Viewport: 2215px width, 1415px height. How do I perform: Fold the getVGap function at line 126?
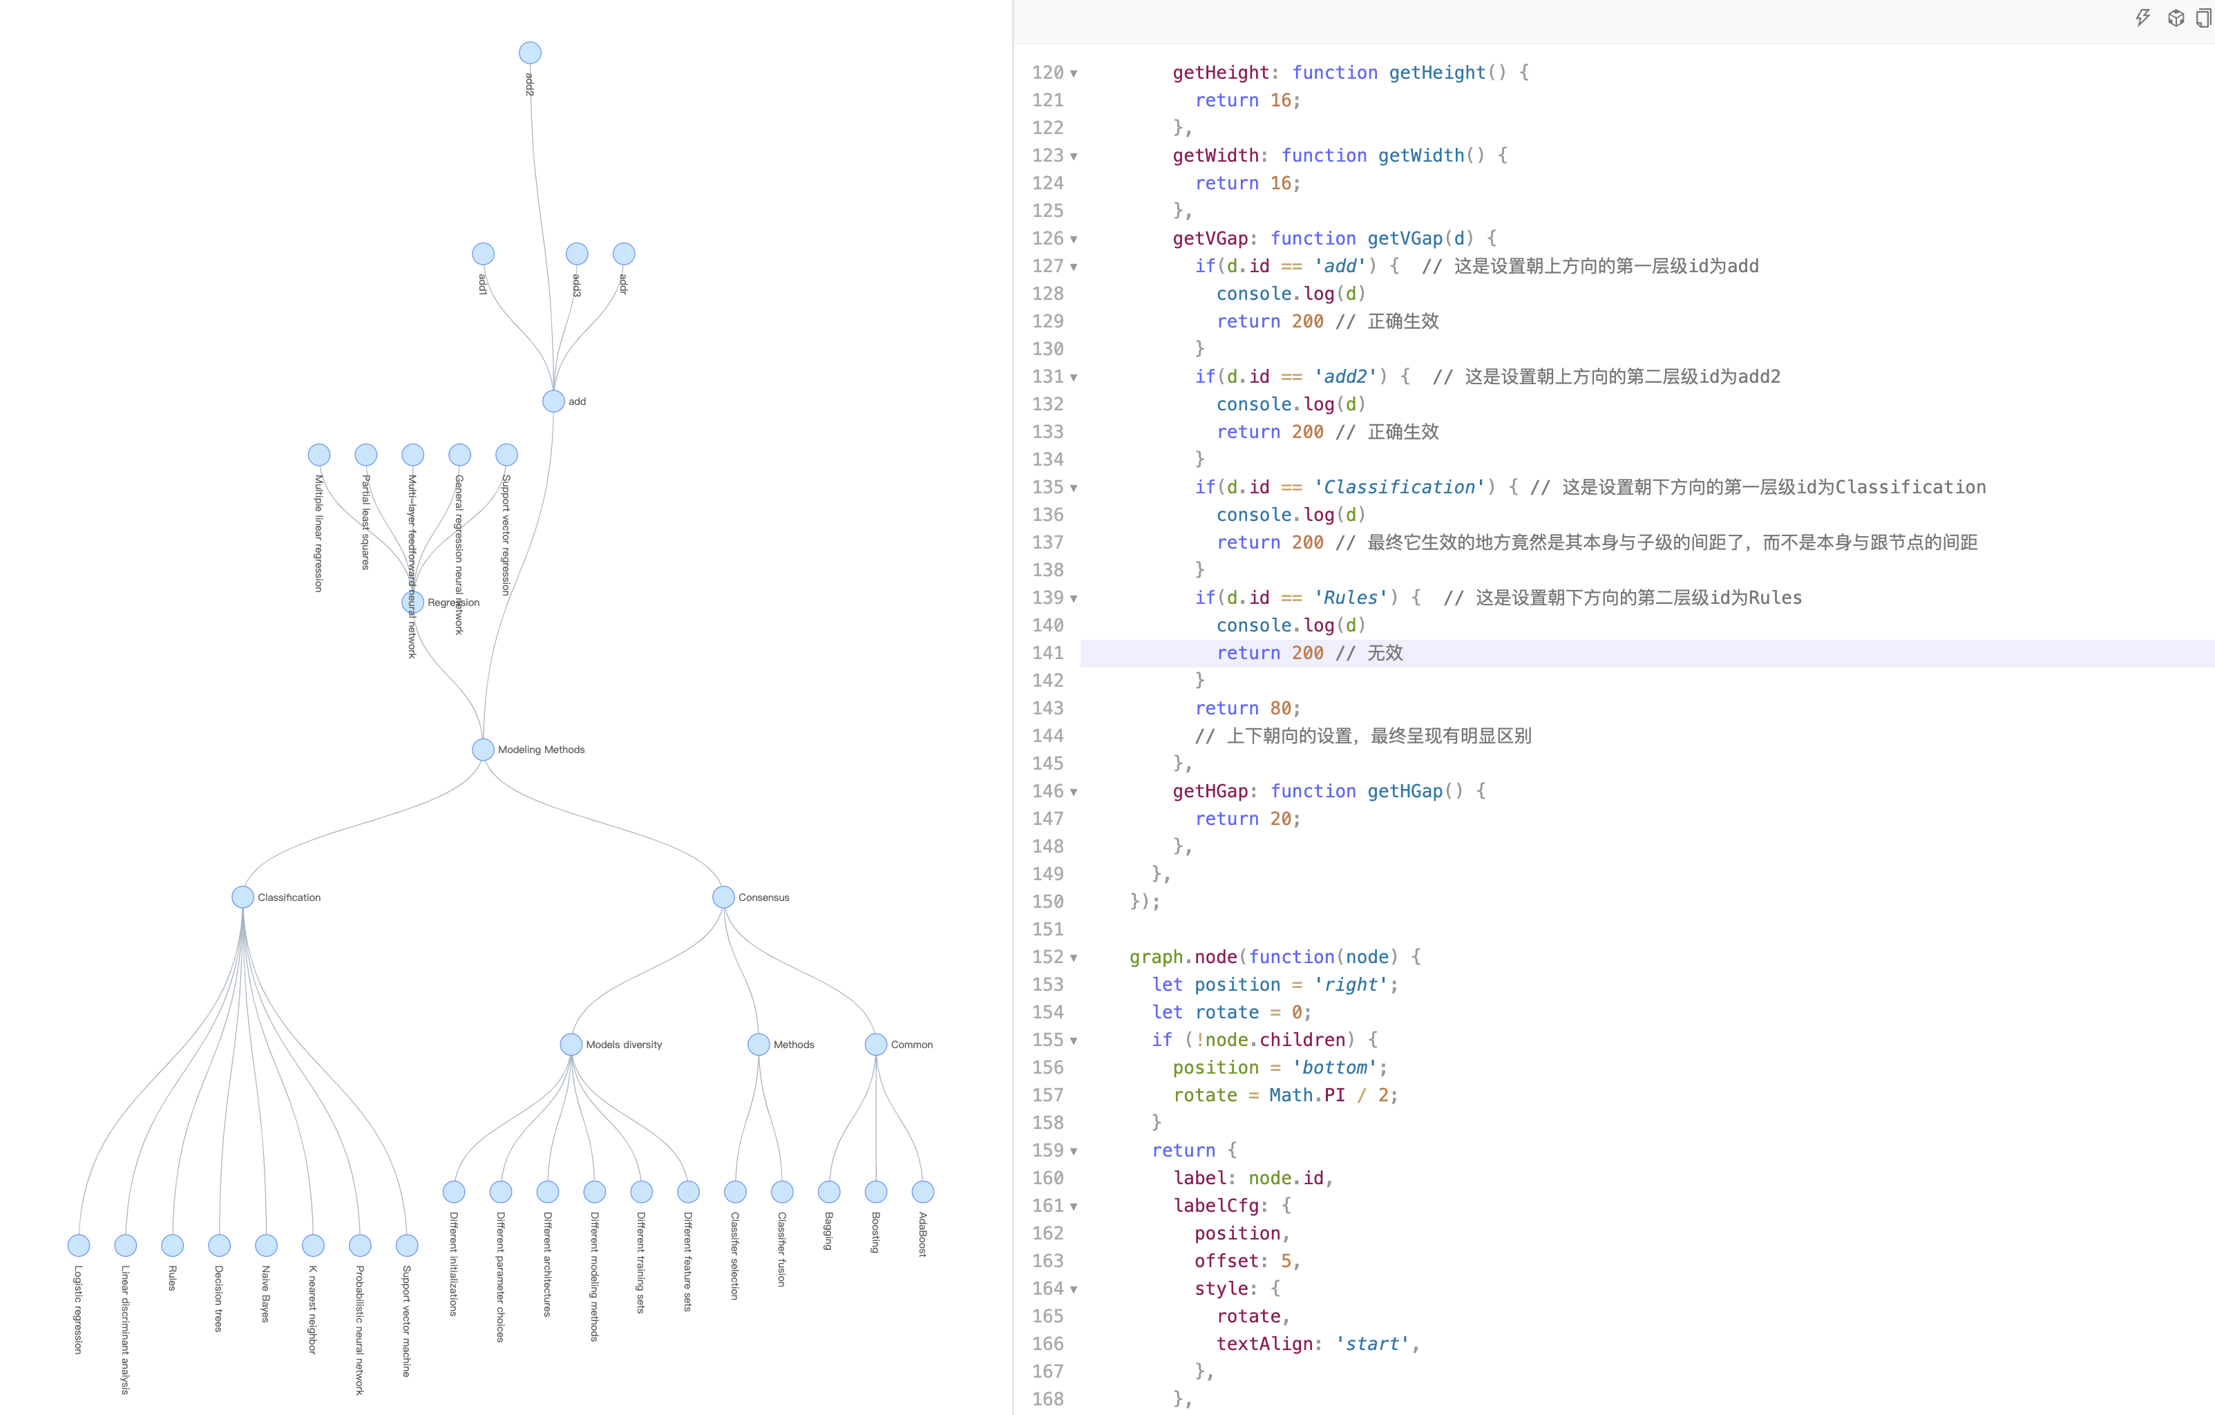coord(1074,239)
